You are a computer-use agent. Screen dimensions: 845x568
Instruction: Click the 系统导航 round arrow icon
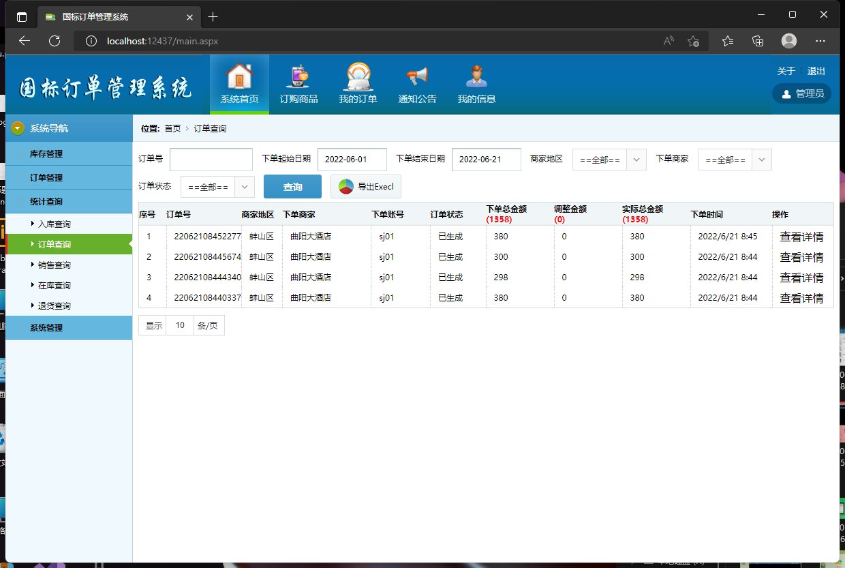coord(18,128)
